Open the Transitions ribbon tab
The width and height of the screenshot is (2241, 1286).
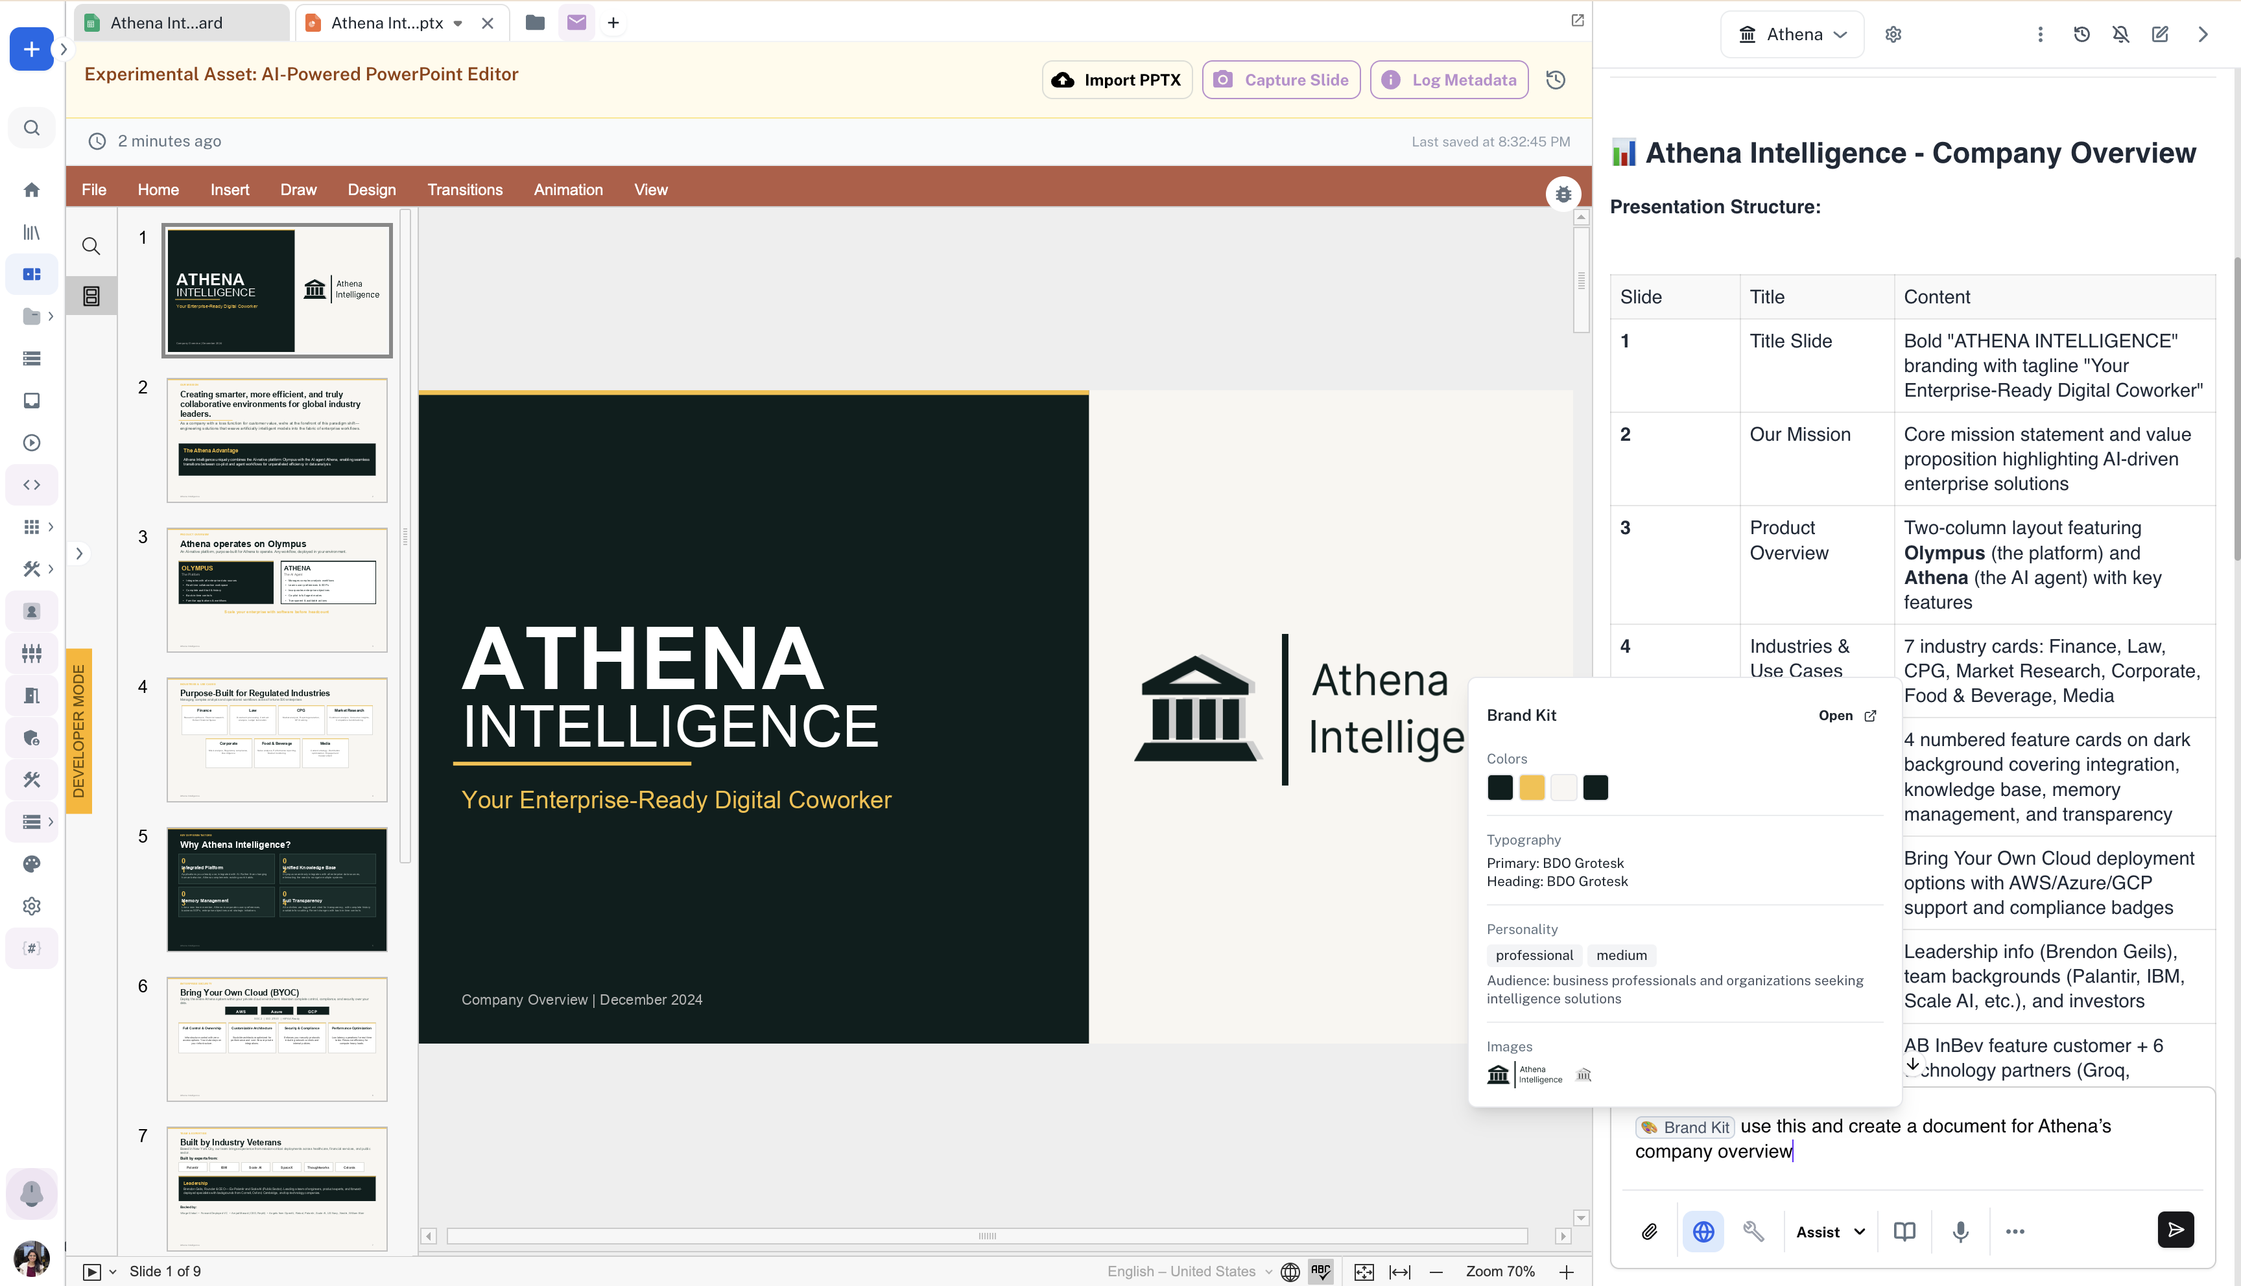pos(465,190)
